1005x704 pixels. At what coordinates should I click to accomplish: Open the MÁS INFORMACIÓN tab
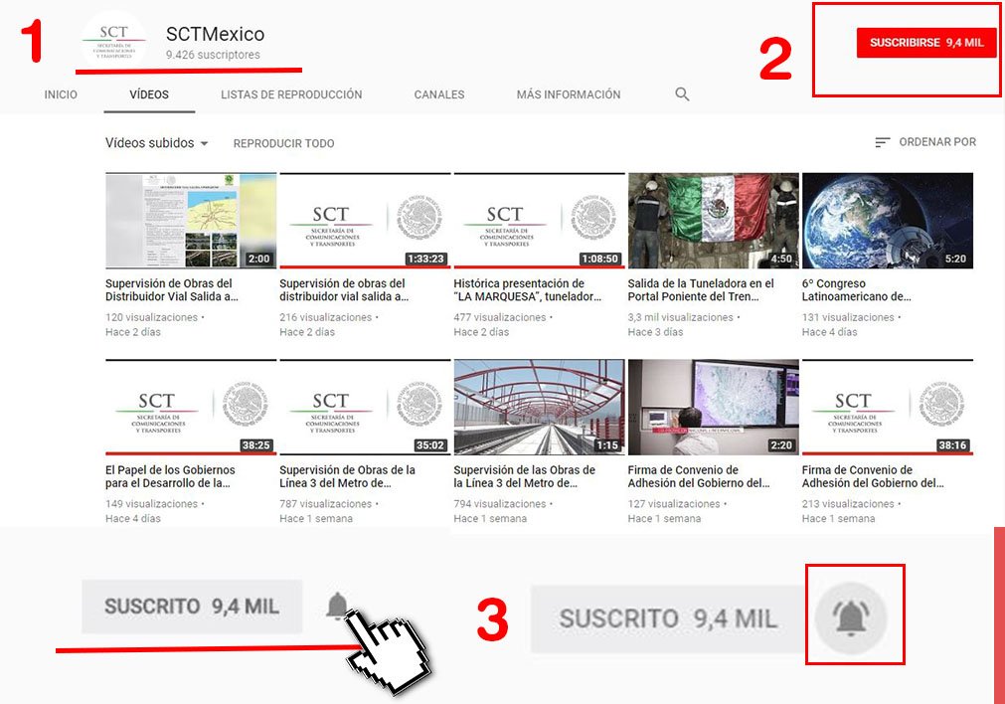(x=569, y=94)
